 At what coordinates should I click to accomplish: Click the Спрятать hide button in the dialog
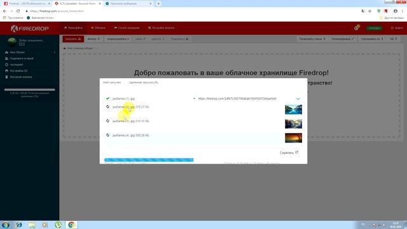[x=289, y=153]
